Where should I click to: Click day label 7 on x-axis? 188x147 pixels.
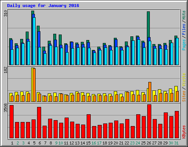click(45, 143)
